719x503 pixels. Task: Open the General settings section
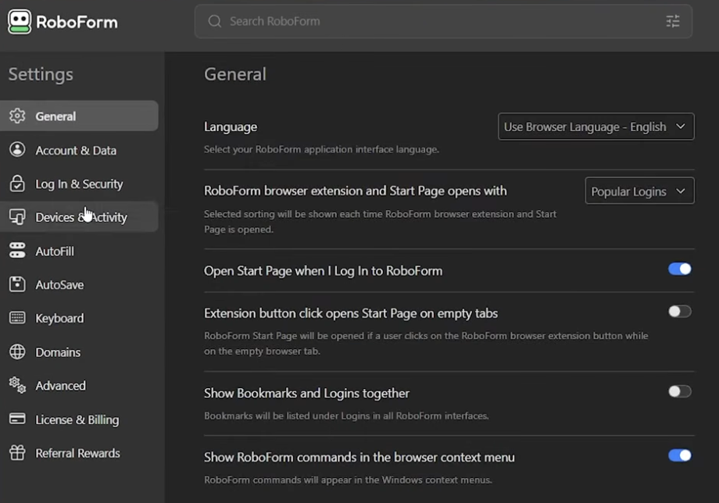79,116
